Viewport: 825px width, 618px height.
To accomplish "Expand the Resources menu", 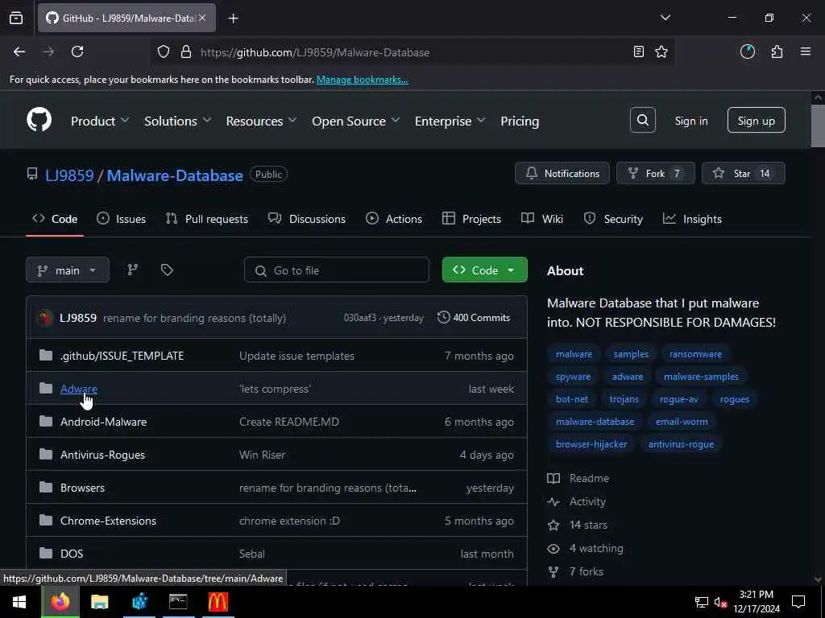I will point(262,121).
